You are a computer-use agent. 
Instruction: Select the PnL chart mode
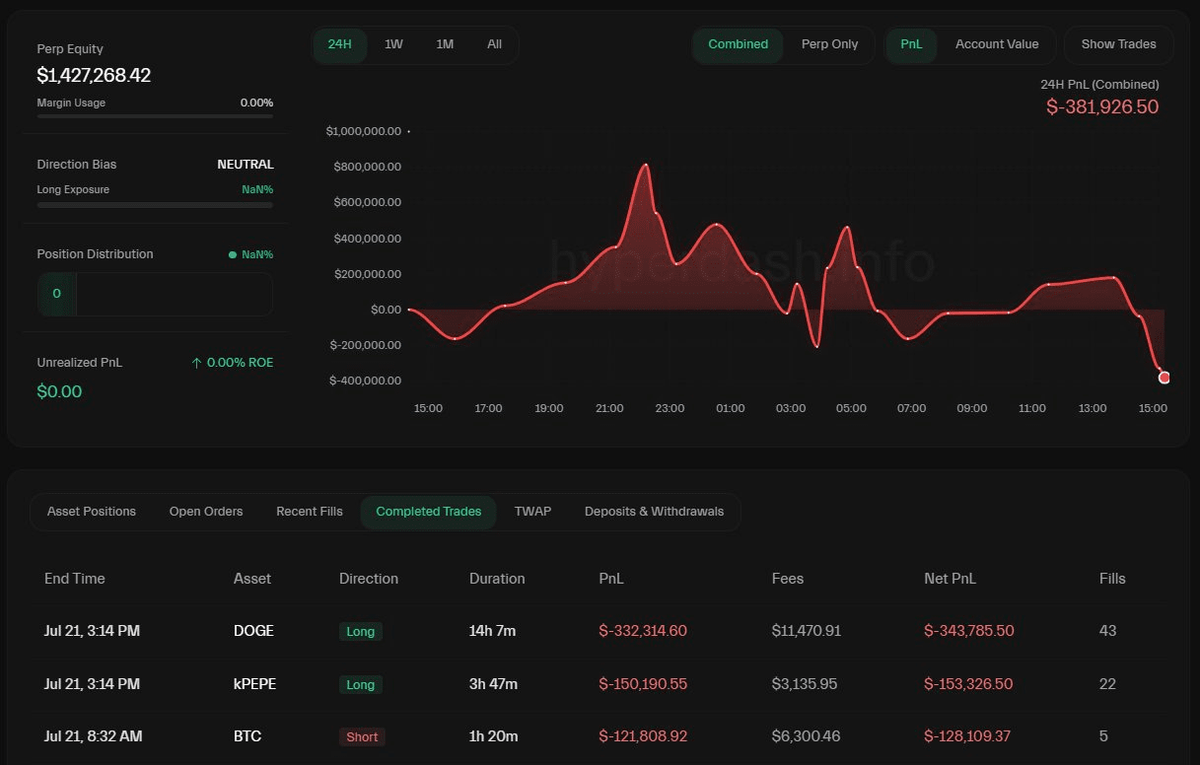[911, 44]
